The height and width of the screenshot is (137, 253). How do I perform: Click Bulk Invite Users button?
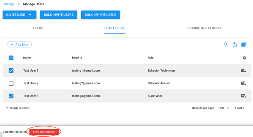point(59,15)
